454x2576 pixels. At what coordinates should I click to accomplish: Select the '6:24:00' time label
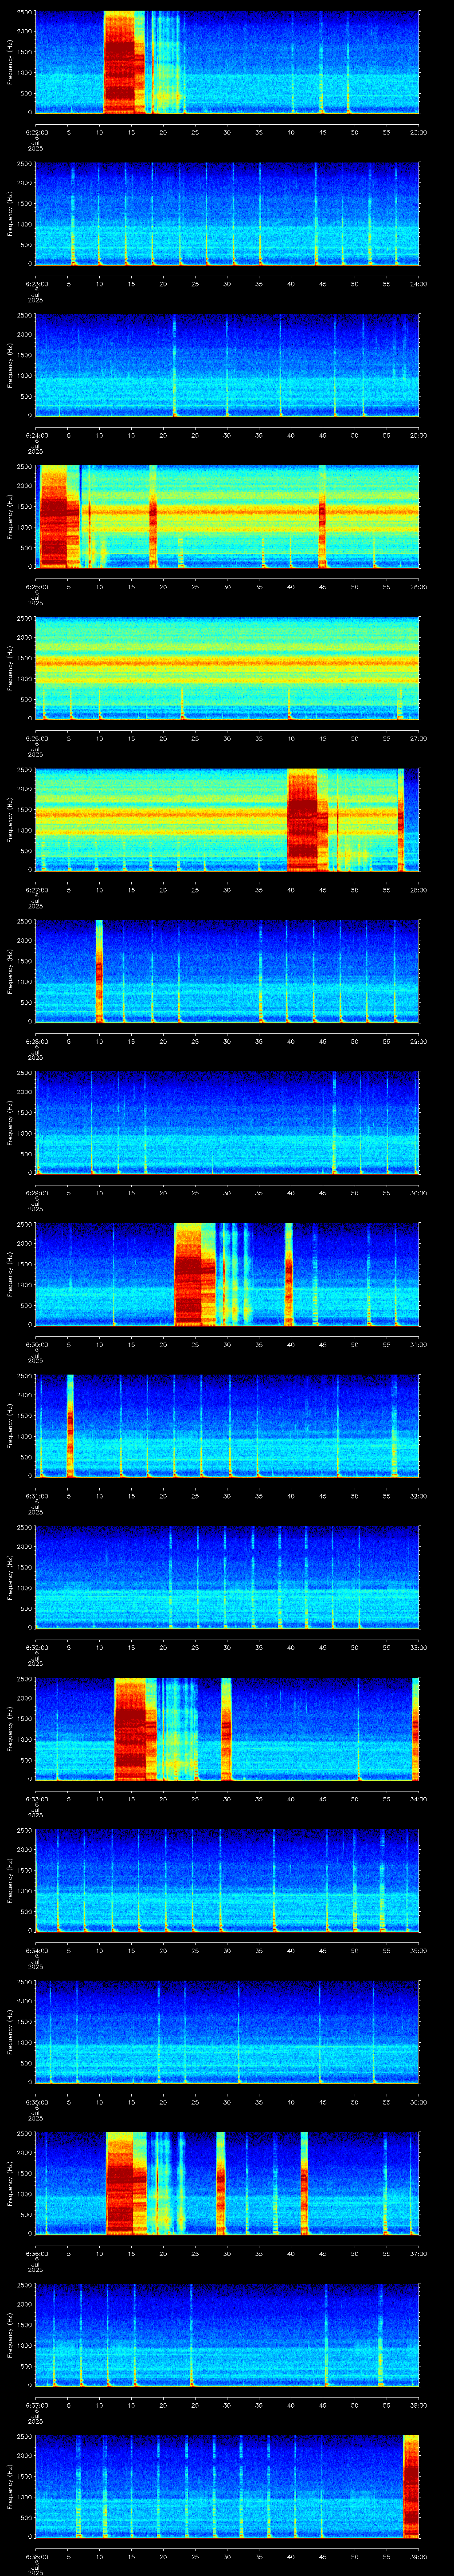36,435
